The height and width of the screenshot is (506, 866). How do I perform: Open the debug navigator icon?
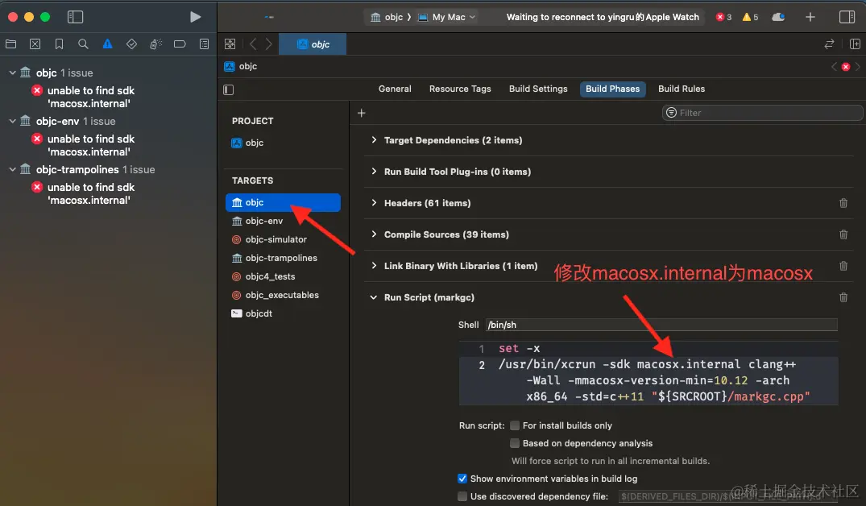point(155,44)
